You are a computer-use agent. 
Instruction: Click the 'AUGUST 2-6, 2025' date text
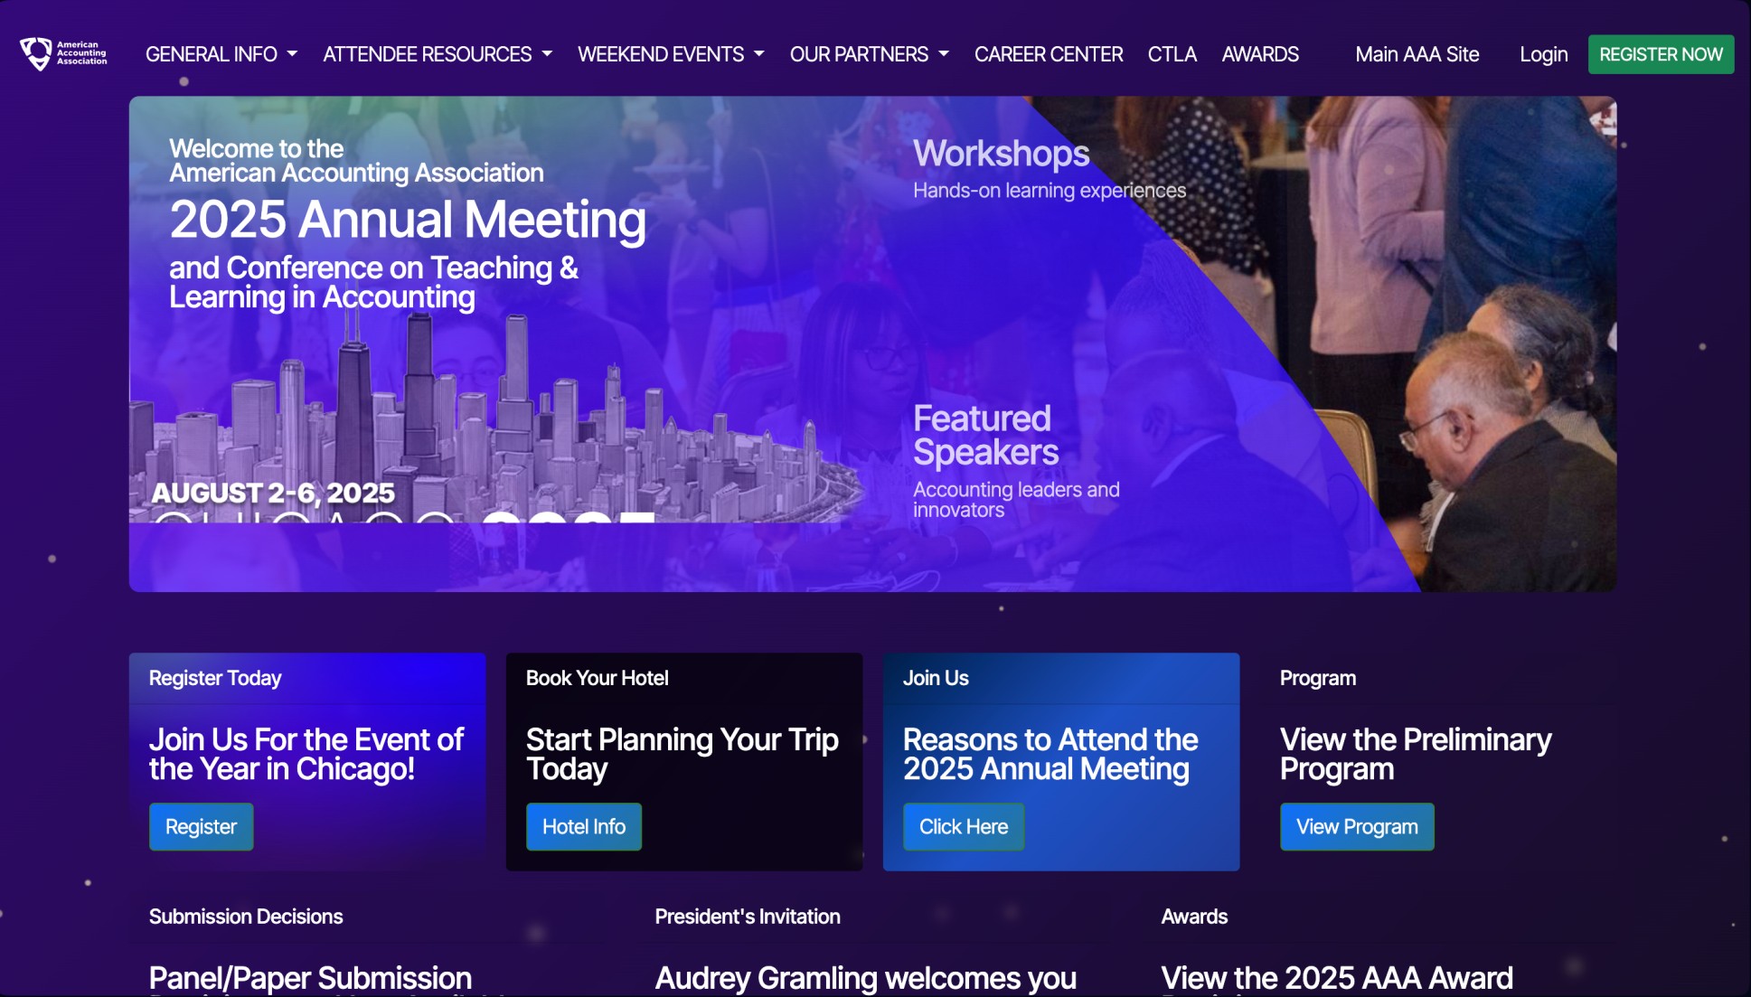pos(273,493)
